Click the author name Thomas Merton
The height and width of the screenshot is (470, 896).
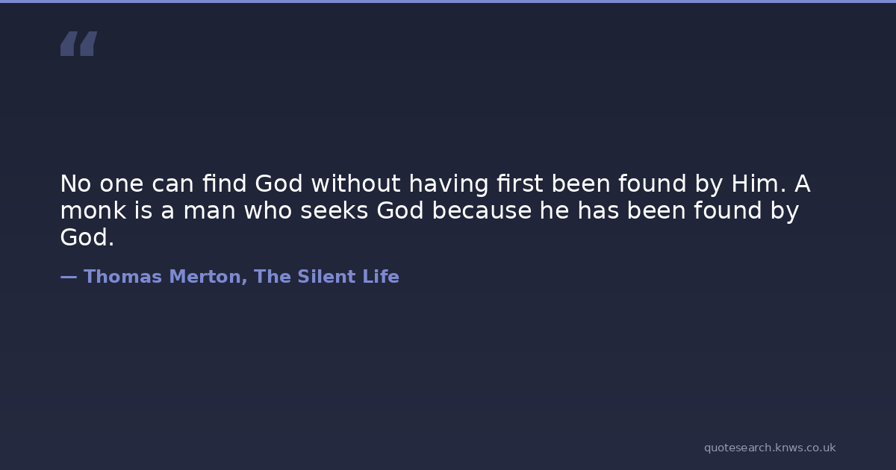(164, 277)
